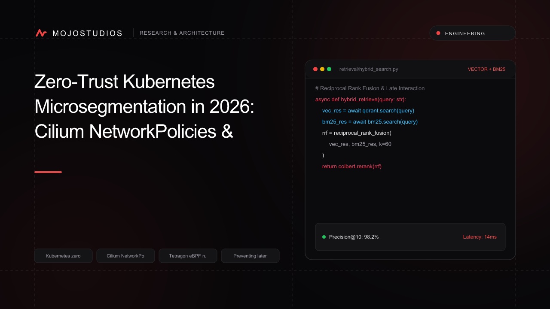Screen dimensions: 550x309
Task: Select retrieval/hybrid_search.py file name
Action: point(369,69)
